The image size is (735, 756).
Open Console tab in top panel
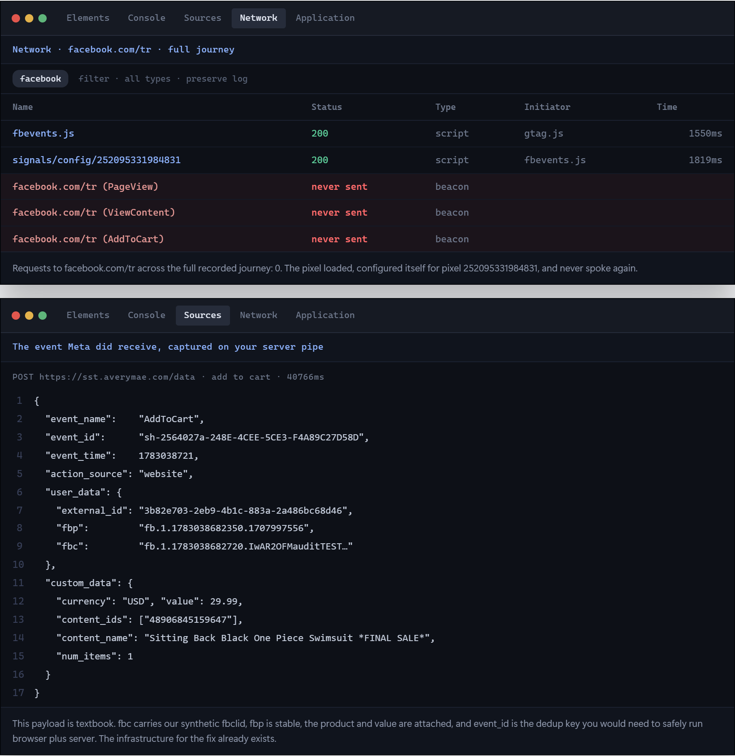tap(147, 18)
